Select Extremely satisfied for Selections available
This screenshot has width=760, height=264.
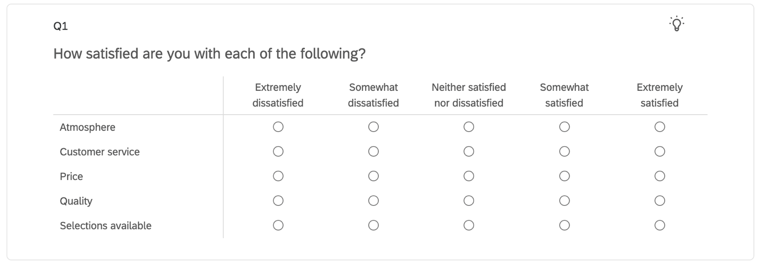coord(659,226)
